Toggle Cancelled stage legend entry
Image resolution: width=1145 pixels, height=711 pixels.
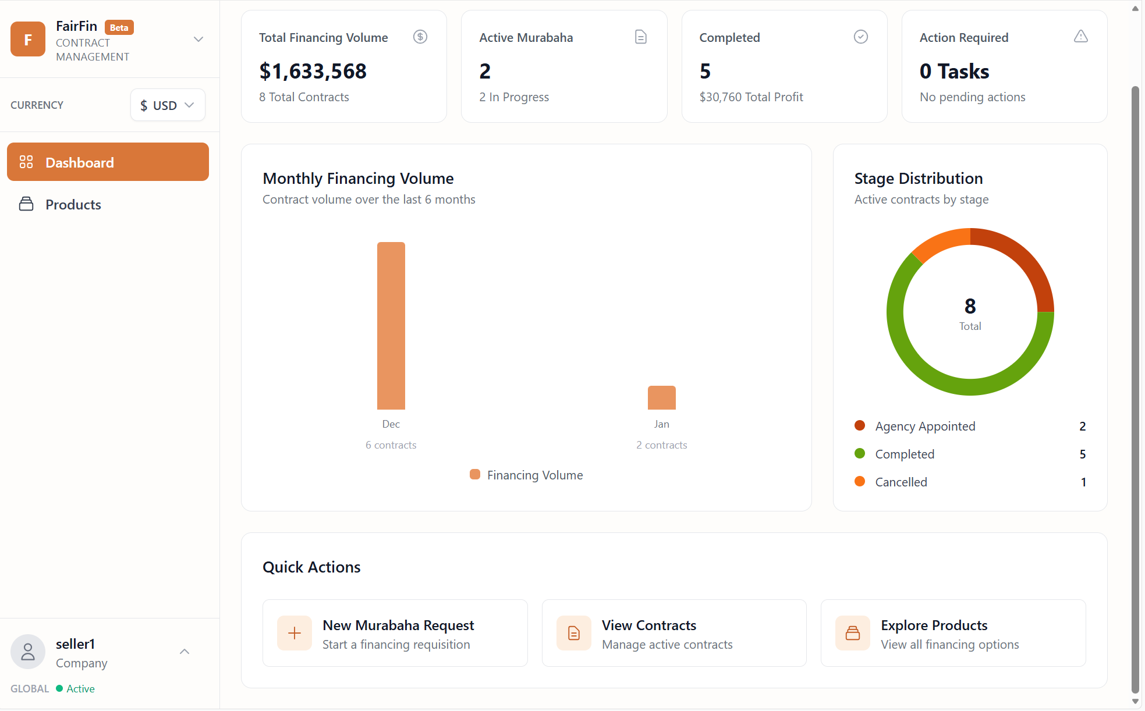901,482
